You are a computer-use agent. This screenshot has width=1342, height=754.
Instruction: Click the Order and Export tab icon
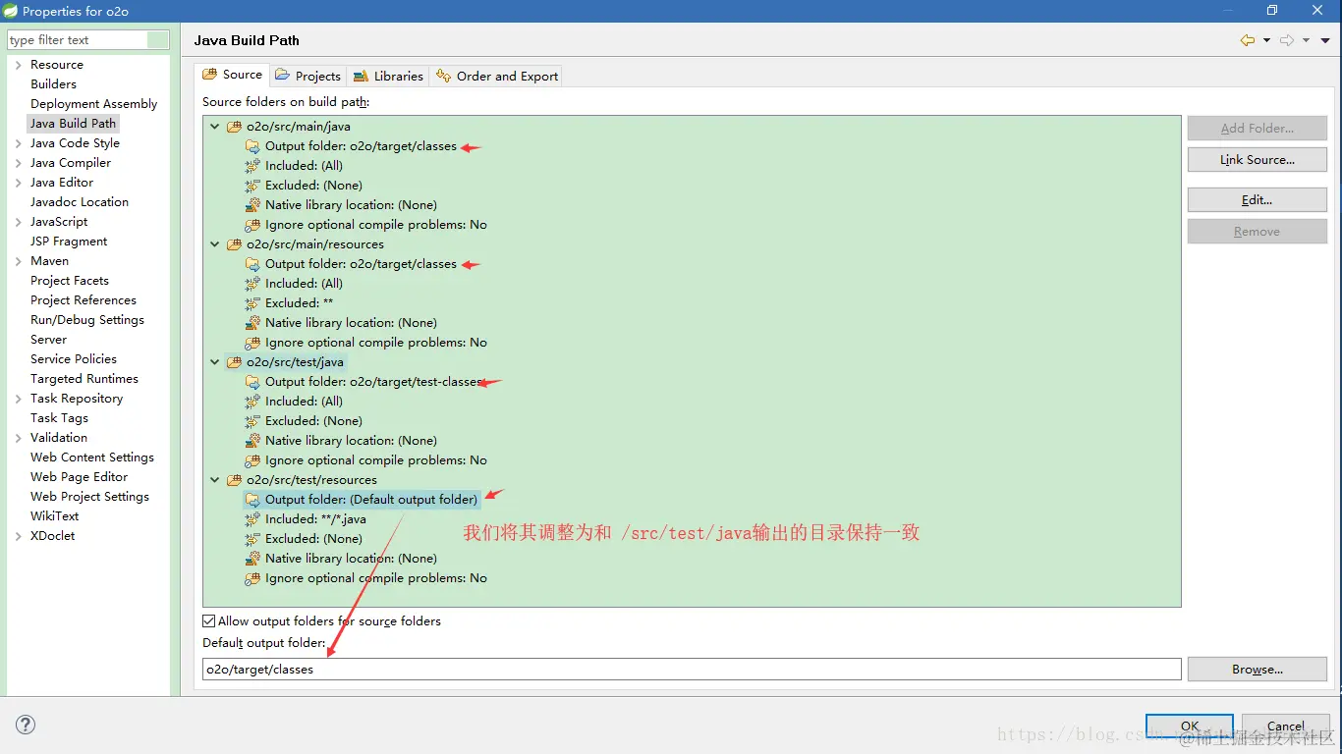coord(443,76)
